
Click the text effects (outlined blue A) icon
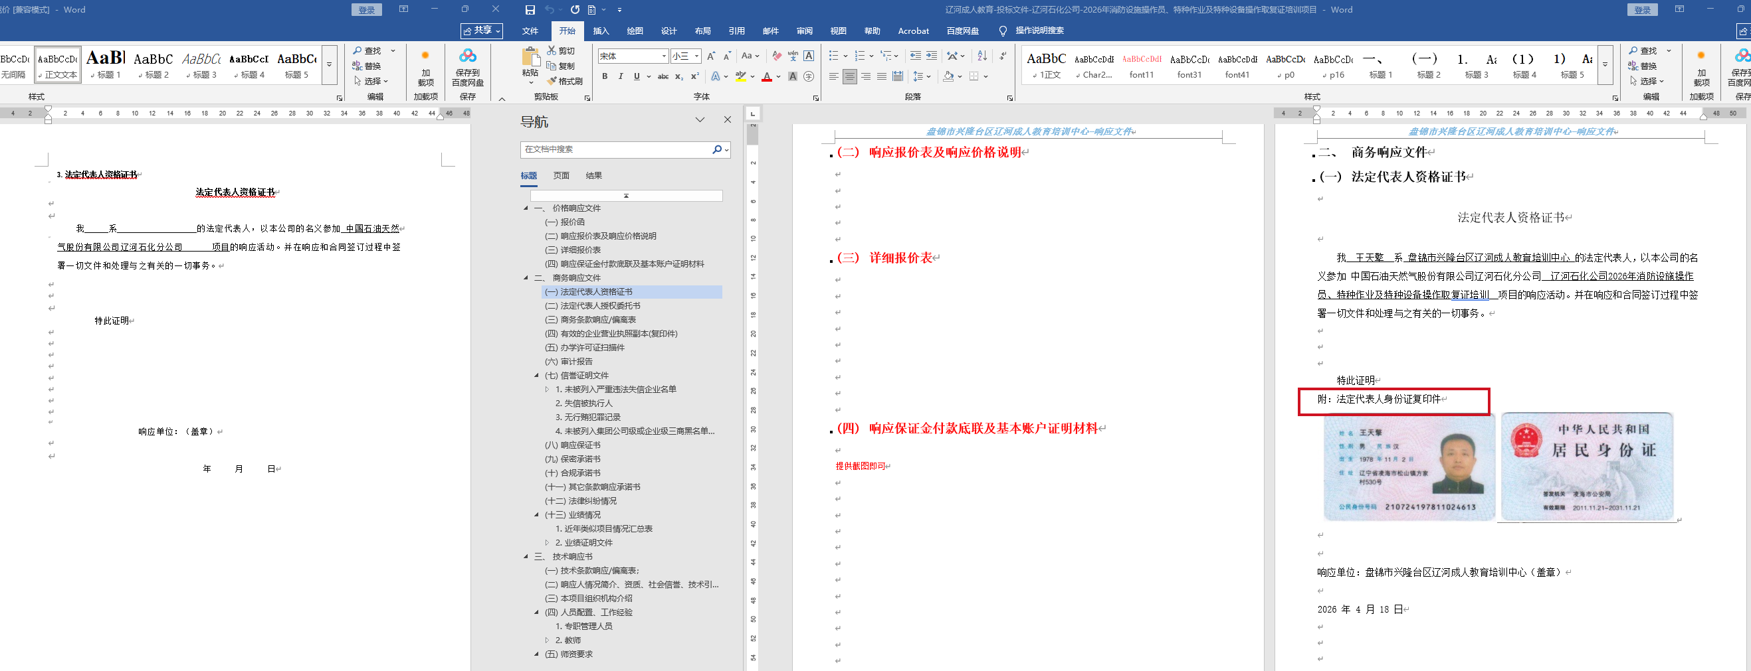[716, 77]
